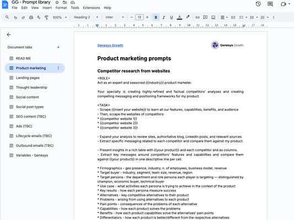Click the Product marketing prompts title

(134, 58)
